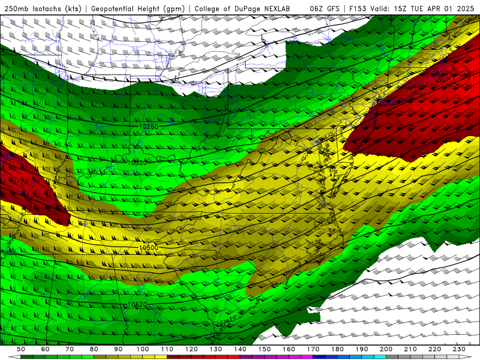Image resolution: width=480 pixels, height=360 pixels.
Task: Pick the bright yellow swatch left of 110
Action: 161,357
